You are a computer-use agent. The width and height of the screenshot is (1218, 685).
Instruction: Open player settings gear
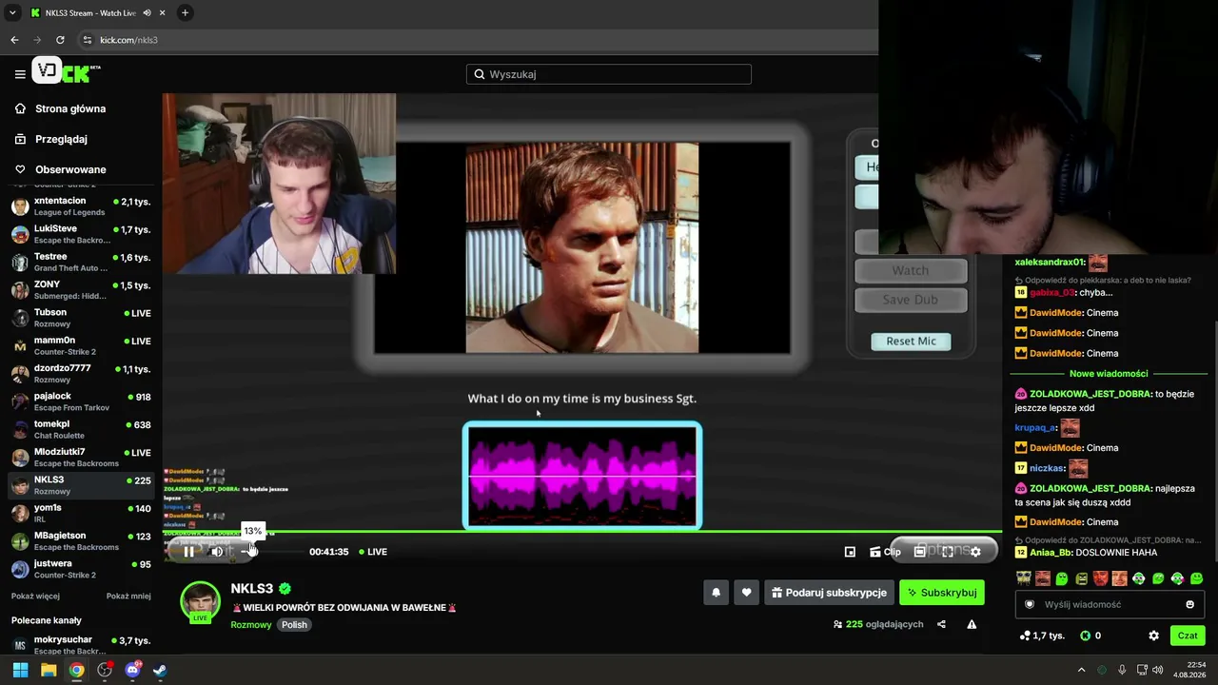click(975, 552)
